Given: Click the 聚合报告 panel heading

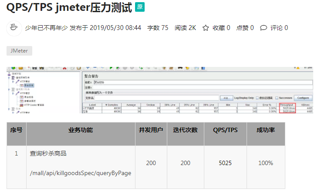Looking at the screenshot, I should [x=91, y=76].
